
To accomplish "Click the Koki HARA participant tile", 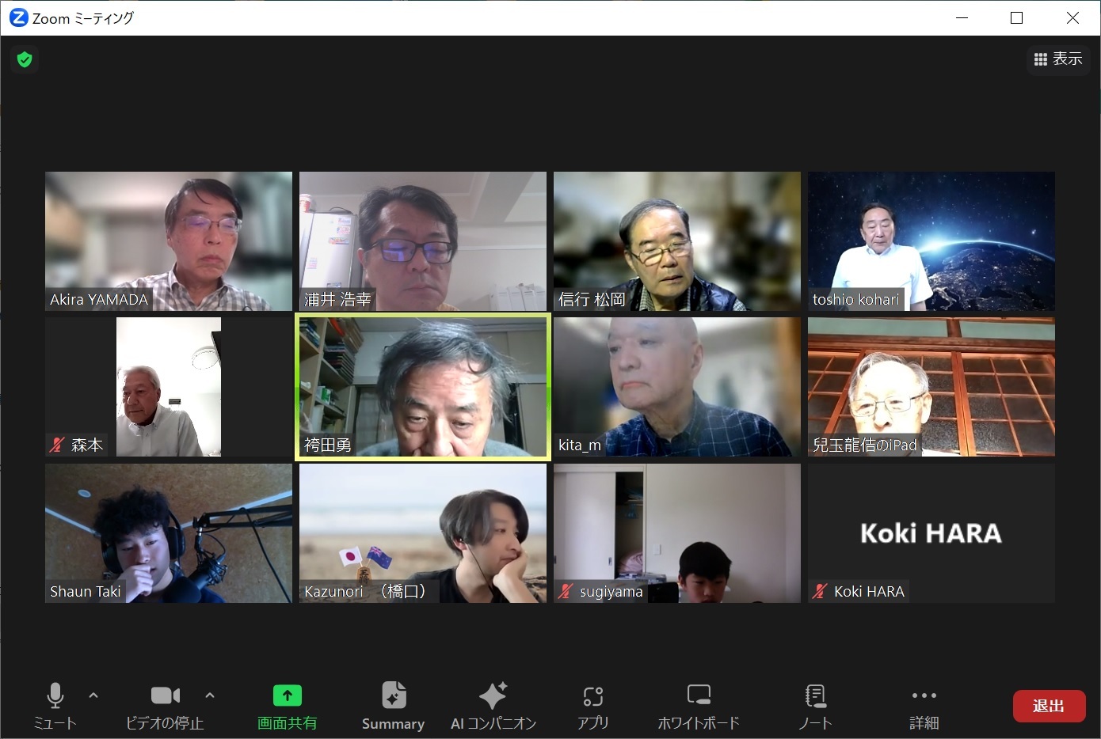I will [x=931, y=533].
